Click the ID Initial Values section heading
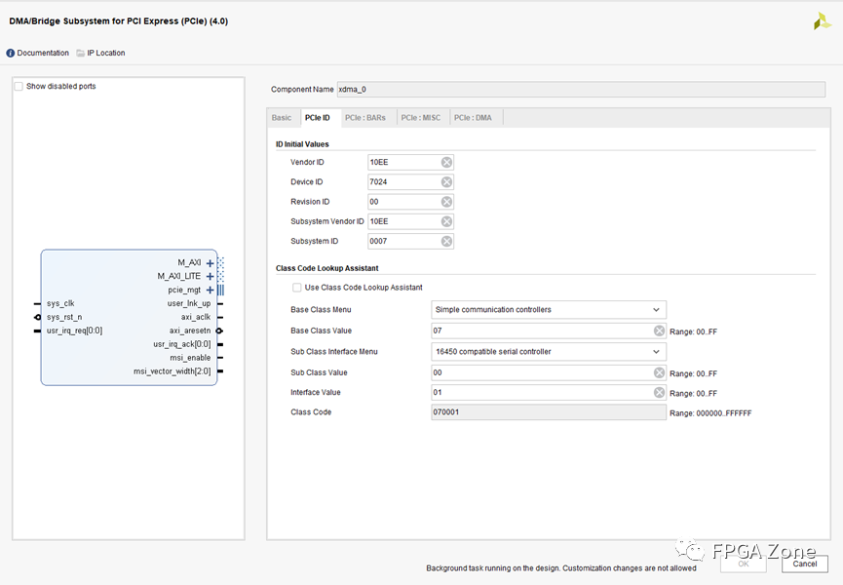The width and height of the screenshot is (843, 585). (x=302, y=144)
